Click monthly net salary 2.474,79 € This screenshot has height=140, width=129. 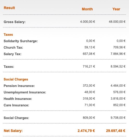click(x=86, y=131)
